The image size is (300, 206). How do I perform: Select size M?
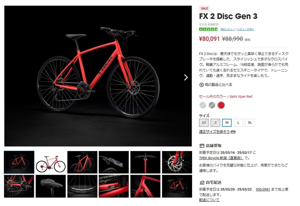coord(227,123)
